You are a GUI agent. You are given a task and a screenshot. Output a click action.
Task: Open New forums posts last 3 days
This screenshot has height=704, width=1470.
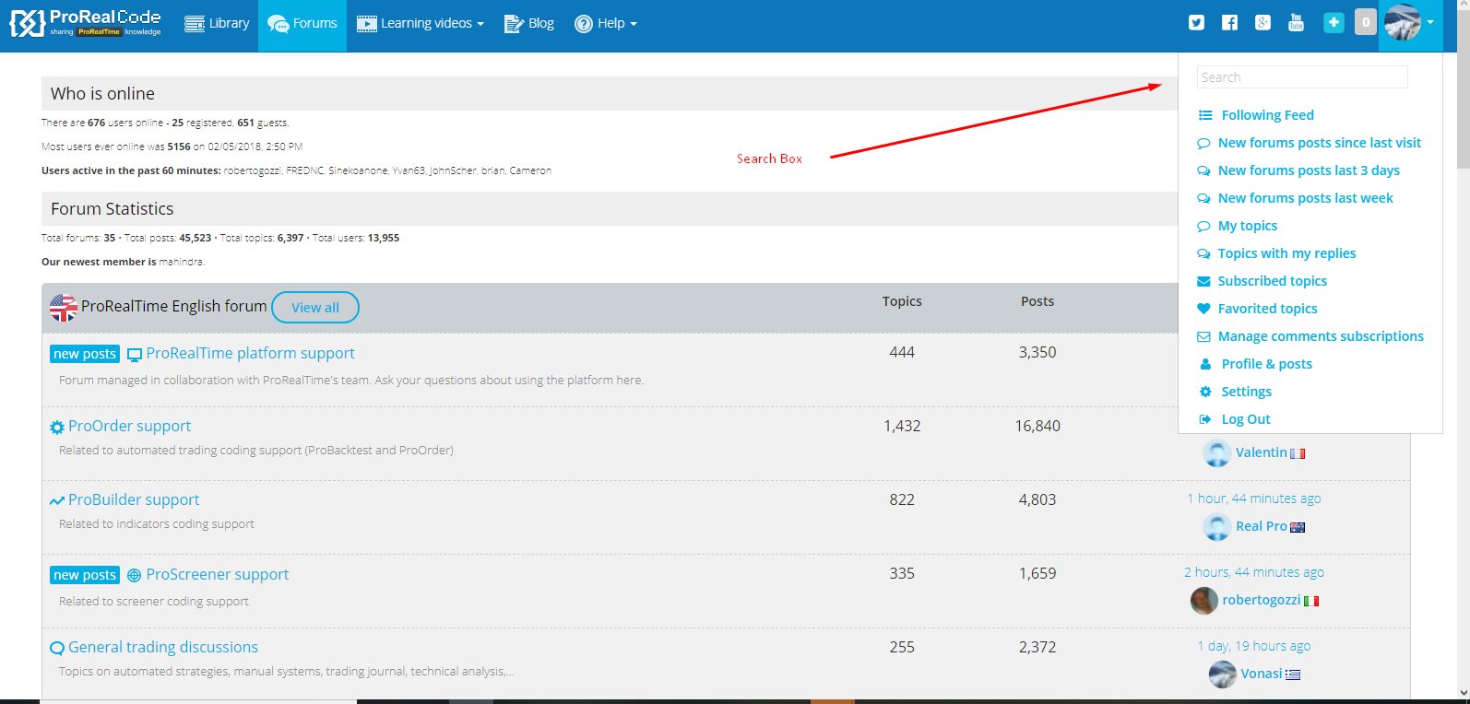(x=1309, y=170)
